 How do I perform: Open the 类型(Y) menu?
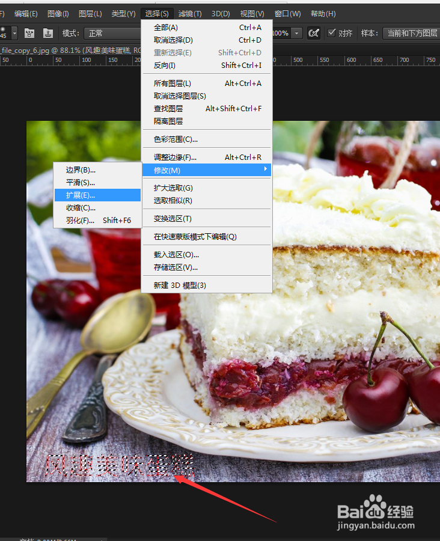coord(123,14)
